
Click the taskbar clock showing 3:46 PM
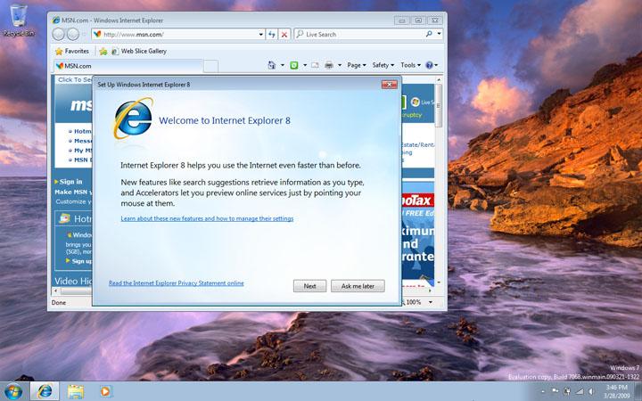617,391
